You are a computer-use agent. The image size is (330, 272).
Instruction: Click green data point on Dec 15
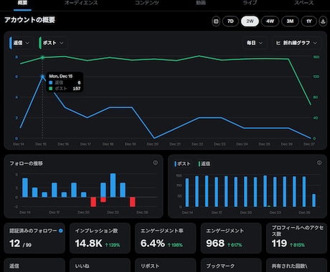point(42,57)
